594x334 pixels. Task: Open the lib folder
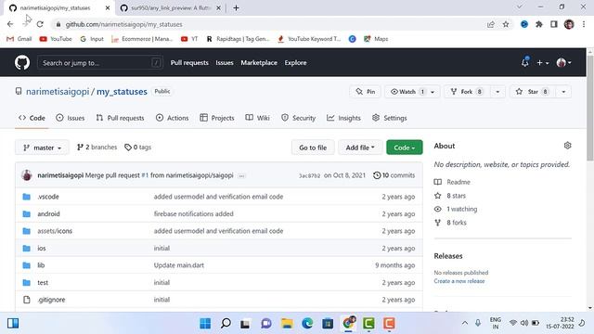click(x=41, y=265)
